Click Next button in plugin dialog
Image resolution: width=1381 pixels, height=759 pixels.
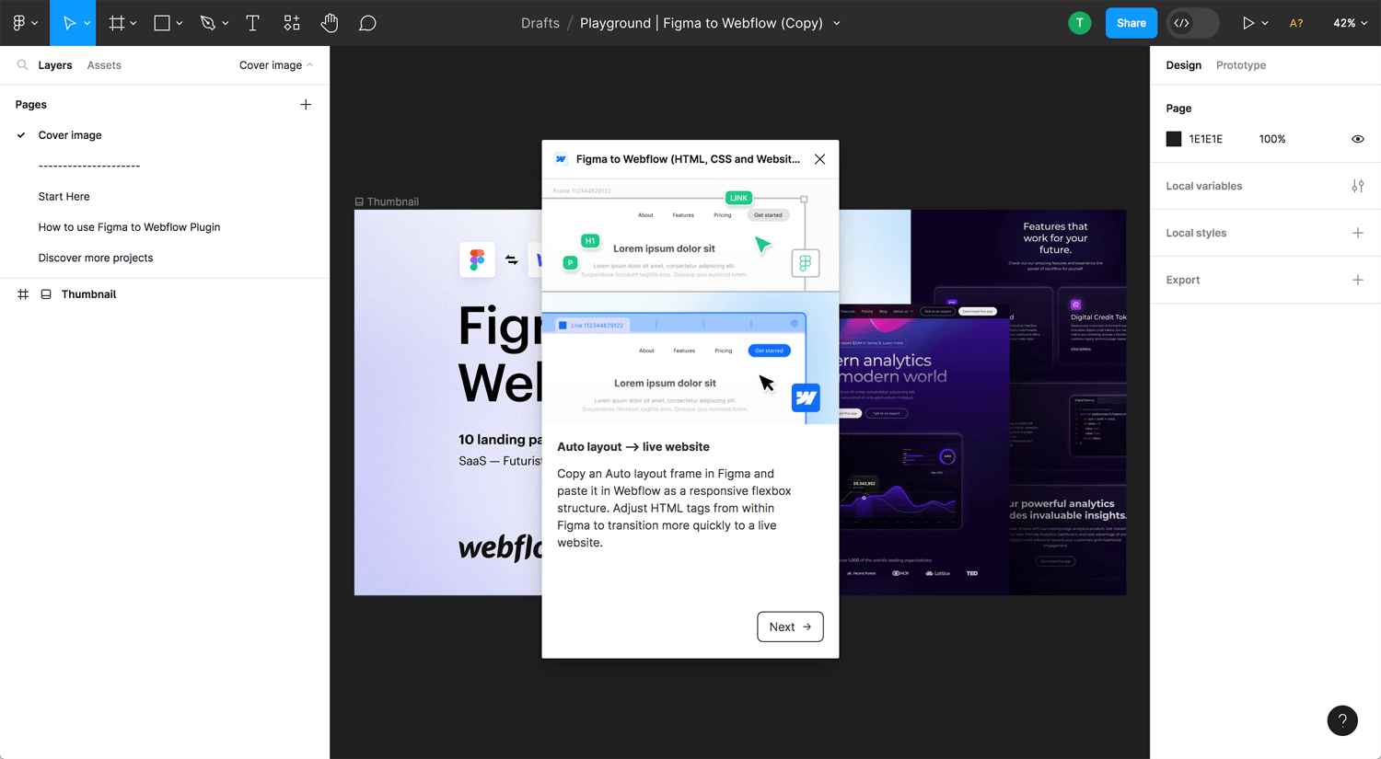[790, 627]
